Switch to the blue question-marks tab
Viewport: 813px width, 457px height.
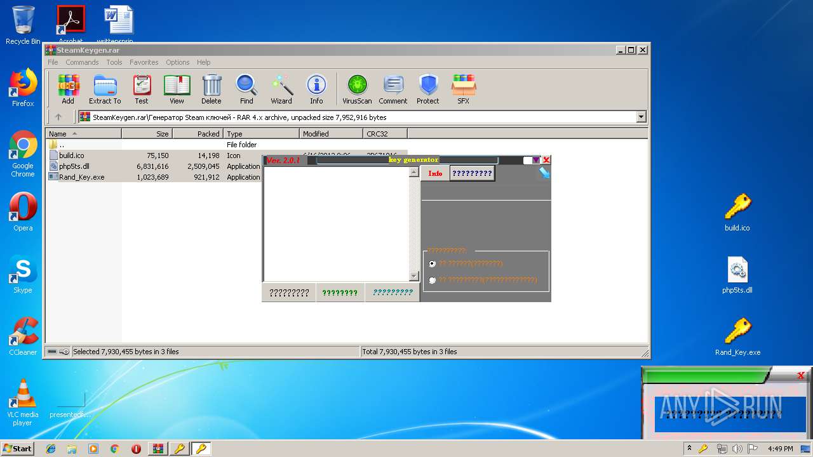[x=472, y=173]
